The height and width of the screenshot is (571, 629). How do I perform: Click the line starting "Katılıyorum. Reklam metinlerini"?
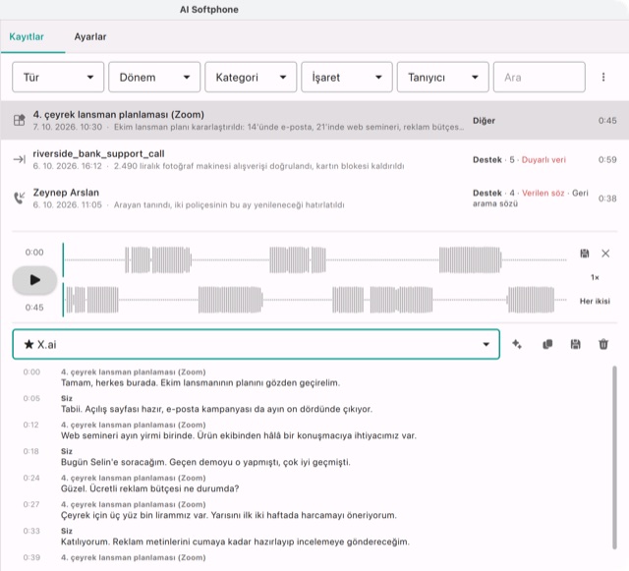click(x=235, y=542)
